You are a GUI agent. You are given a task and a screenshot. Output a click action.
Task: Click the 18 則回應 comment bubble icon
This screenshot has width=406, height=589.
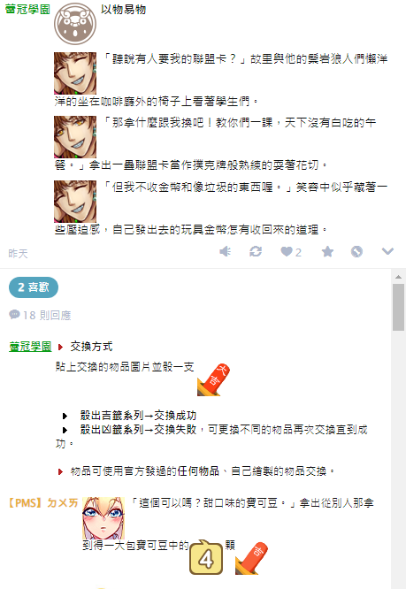point(14,314)
